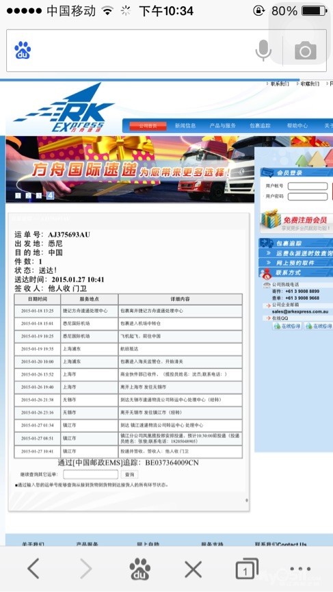Open 网上预约取件 sidebar link
The width and height of the screenshot is (333, 592).
[296, 262]
